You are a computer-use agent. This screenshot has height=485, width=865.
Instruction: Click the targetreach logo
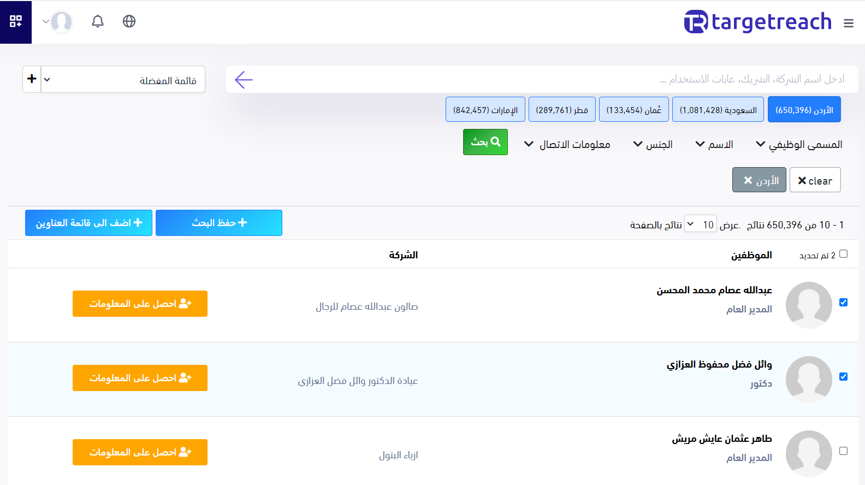tap(758, 22)
